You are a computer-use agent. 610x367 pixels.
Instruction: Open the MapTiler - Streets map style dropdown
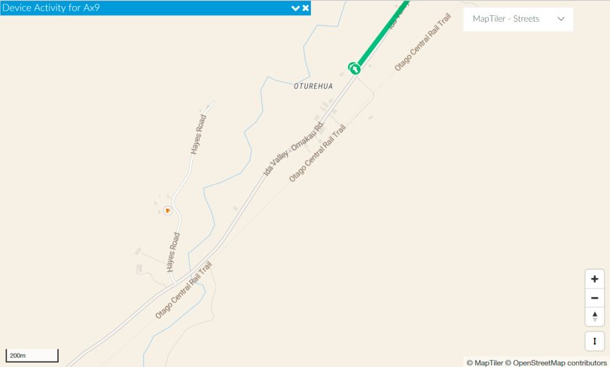pos(518,19)
